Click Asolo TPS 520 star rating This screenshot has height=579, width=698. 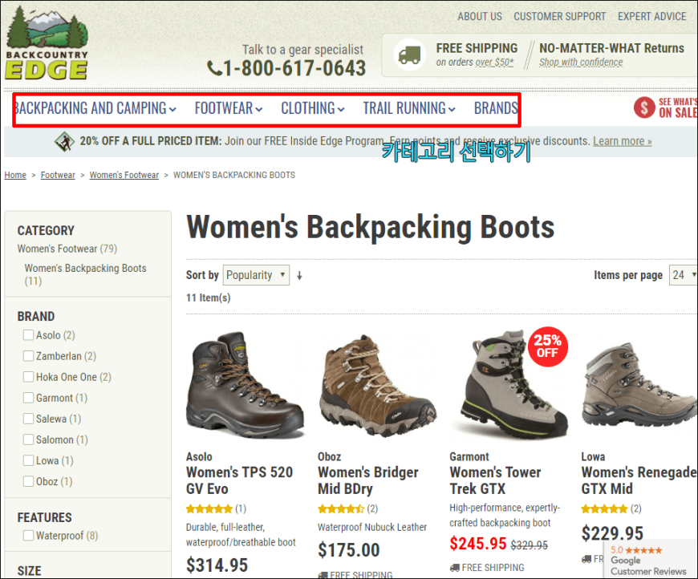click(x=209, y=508)
